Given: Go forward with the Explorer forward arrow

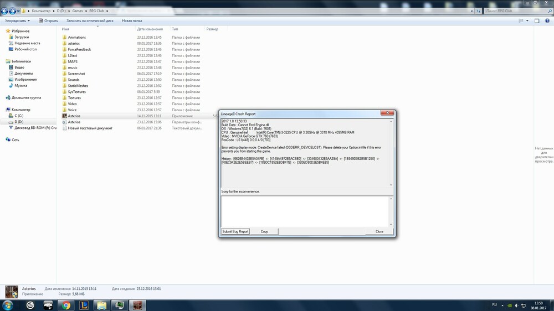Looking at the screenshot, I should [12, 11].
